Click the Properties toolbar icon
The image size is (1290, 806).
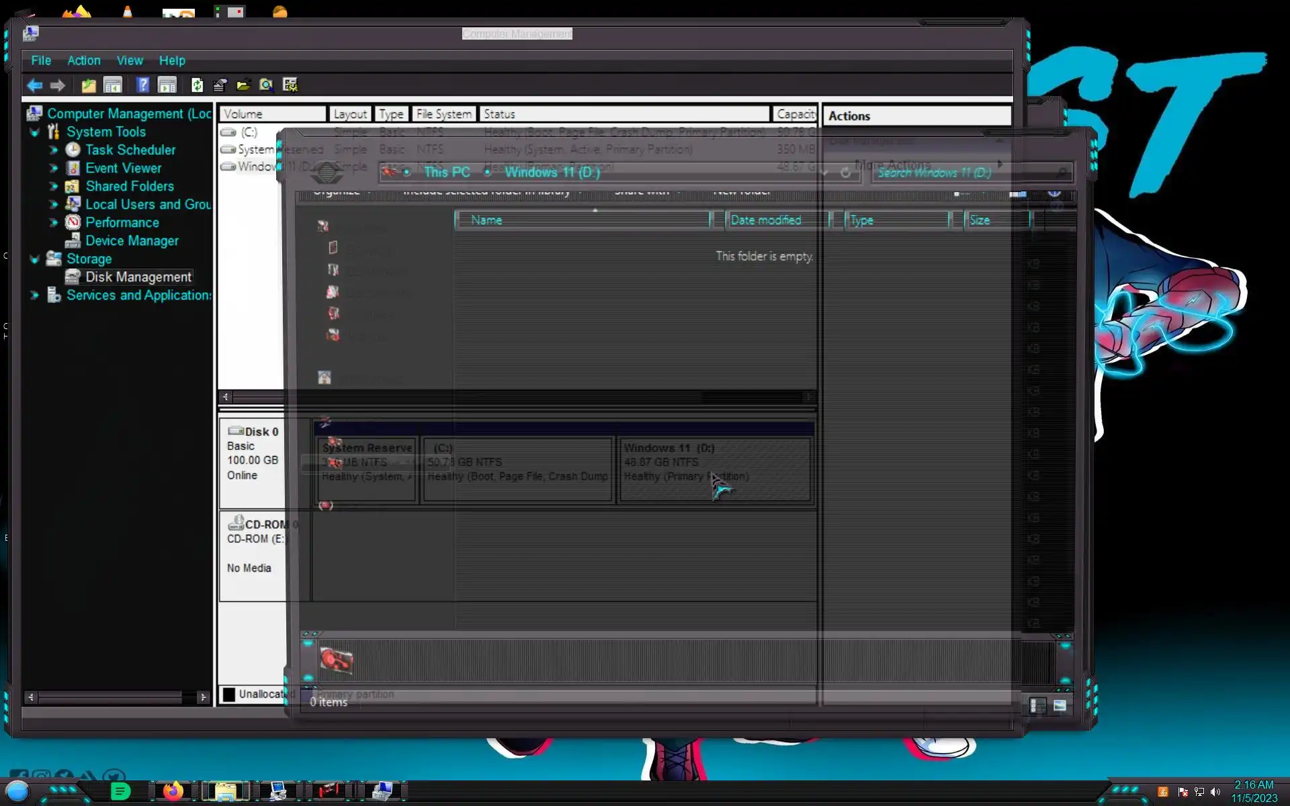click(x=220, y=85)
